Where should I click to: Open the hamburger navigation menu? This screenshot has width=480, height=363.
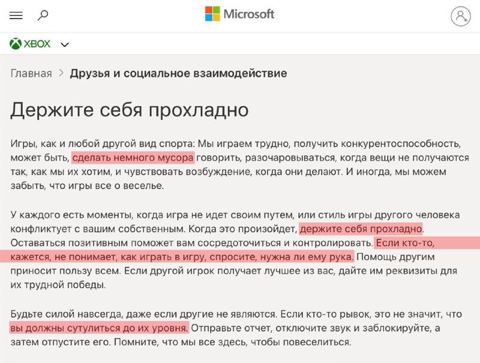coord(16,14)
